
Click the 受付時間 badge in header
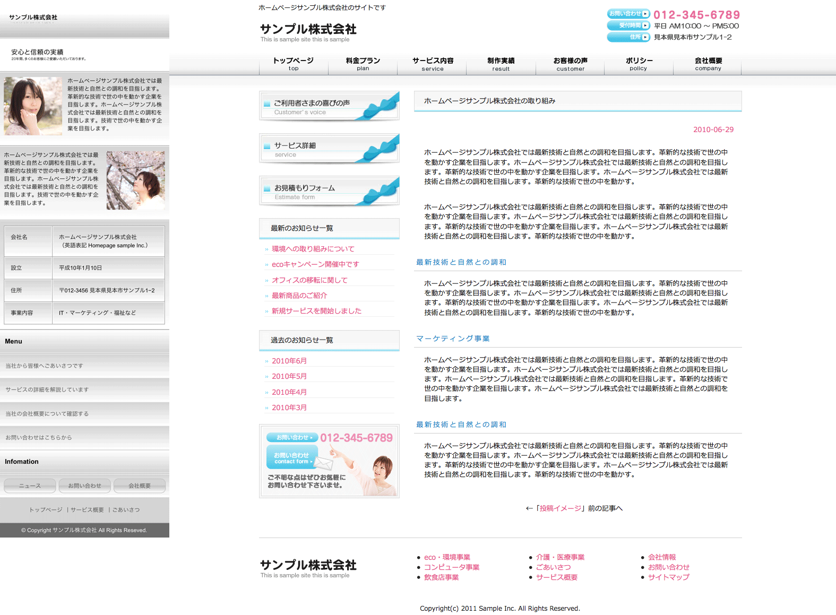pos(628,25)
